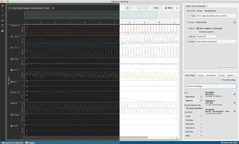
Task: Click the undo arrow in left sidebar
Action: [x=2, y=6]
